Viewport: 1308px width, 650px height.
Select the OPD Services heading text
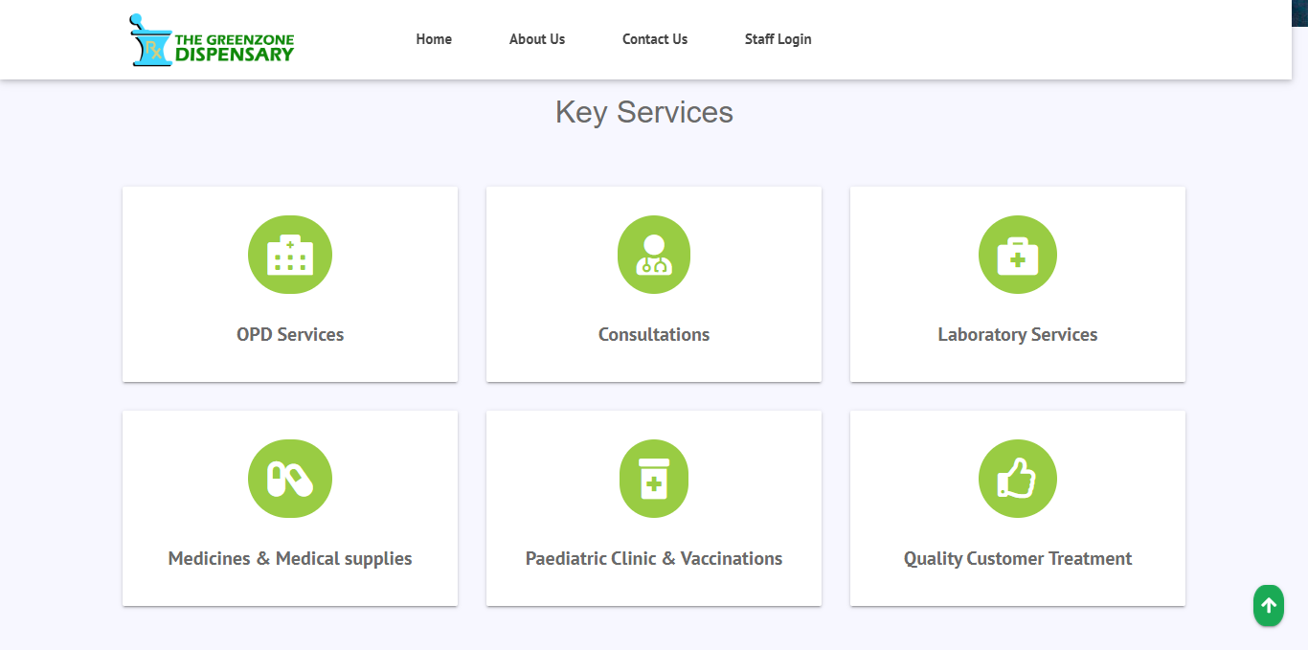(x=290, y=334)
